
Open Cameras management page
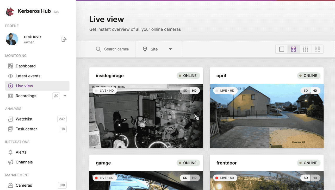[37, 185]
